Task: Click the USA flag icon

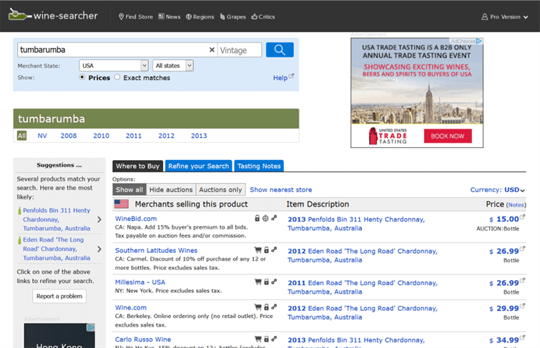Action: (121, 204)
